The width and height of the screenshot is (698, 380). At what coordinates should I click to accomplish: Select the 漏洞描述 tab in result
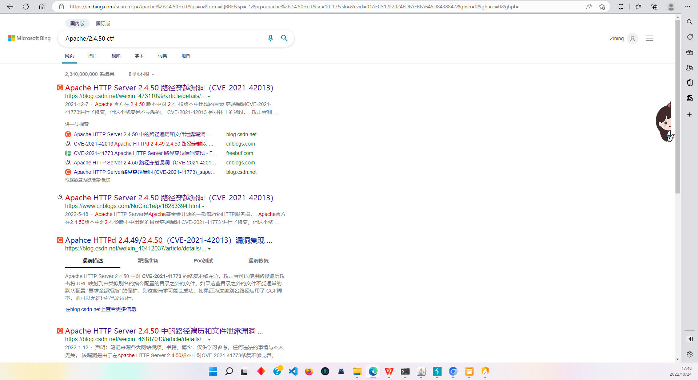(93, 261)
